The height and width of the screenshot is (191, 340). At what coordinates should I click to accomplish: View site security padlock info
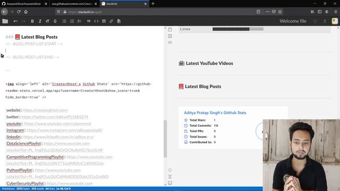tap(65, 12)
